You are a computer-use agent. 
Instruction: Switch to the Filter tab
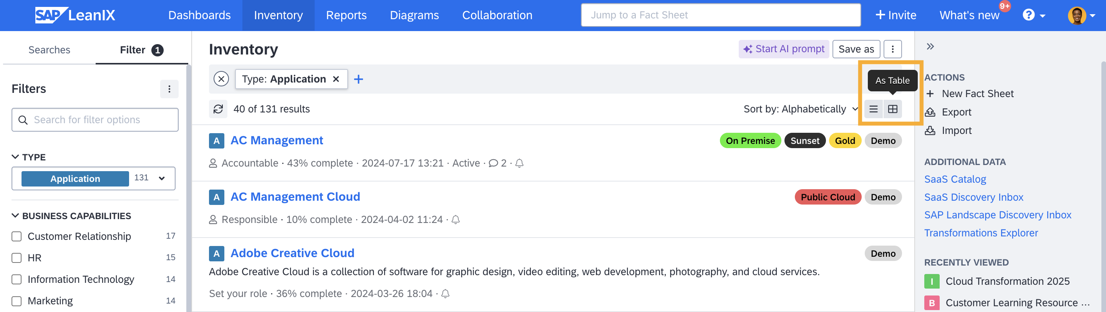pos(142,50)
